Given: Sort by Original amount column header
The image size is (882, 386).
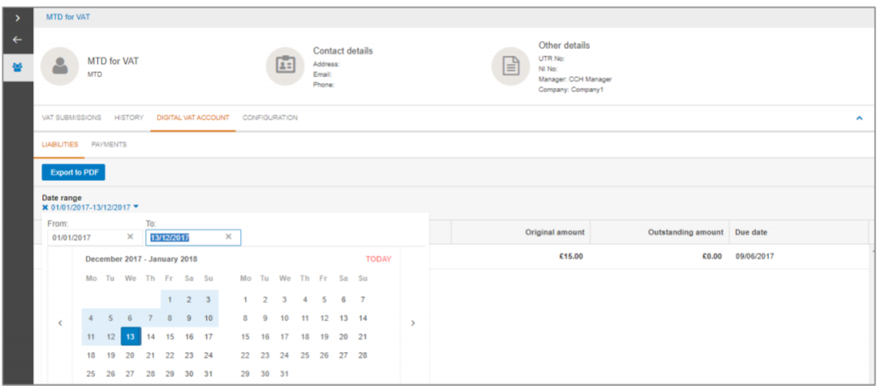Looking at the screenshot, I should (555, 232).
